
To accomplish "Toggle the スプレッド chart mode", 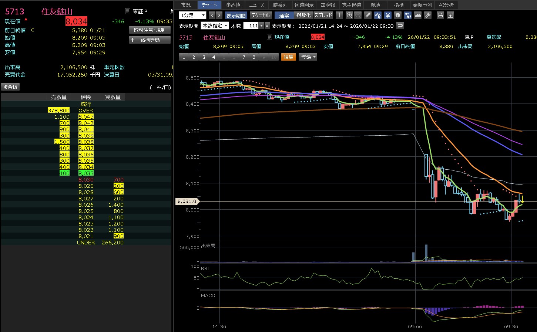I will point(323,15).
